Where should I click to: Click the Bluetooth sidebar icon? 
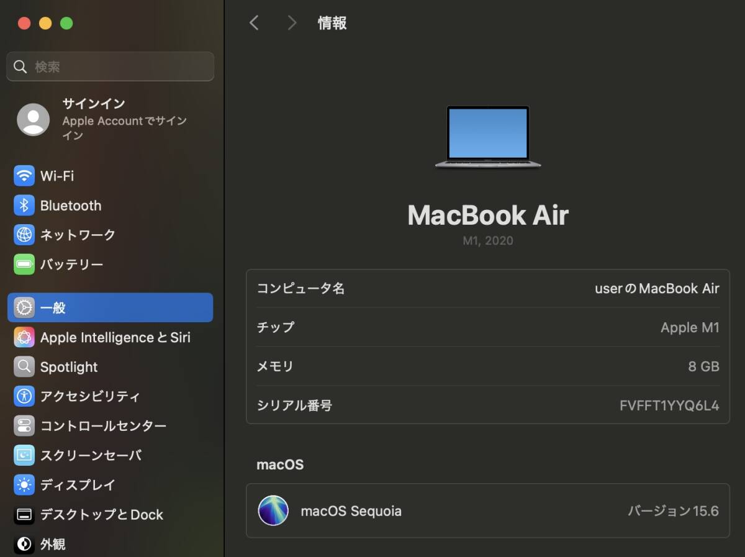point(24,206)
